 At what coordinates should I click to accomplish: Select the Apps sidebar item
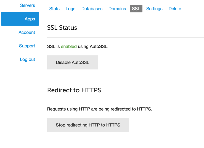(20, 19)
